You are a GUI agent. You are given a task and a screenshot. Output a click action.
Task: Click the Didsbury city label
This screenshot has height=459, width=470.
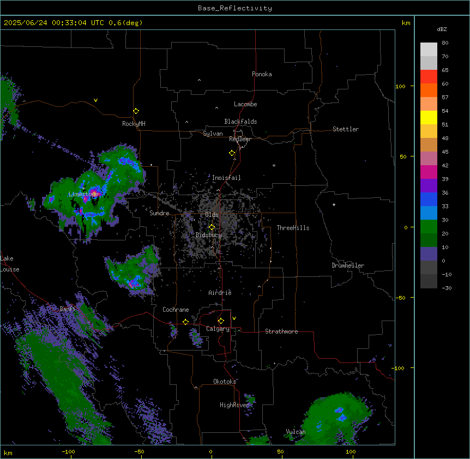coord(209,235)
